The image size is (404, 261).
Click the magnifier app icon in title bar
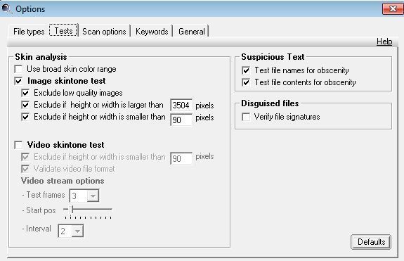pos(7,9)
